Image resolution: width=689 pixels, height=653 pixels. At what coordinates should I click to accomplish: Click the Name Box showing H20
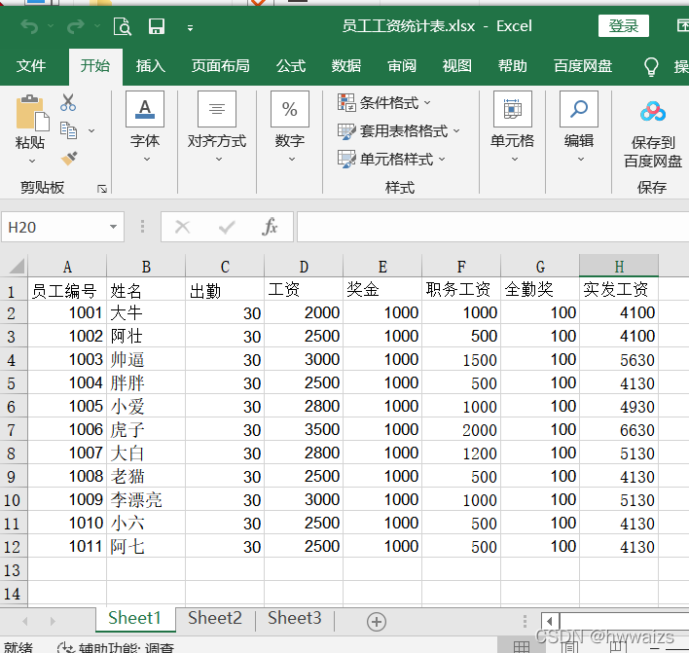click(x=55, y=227)
